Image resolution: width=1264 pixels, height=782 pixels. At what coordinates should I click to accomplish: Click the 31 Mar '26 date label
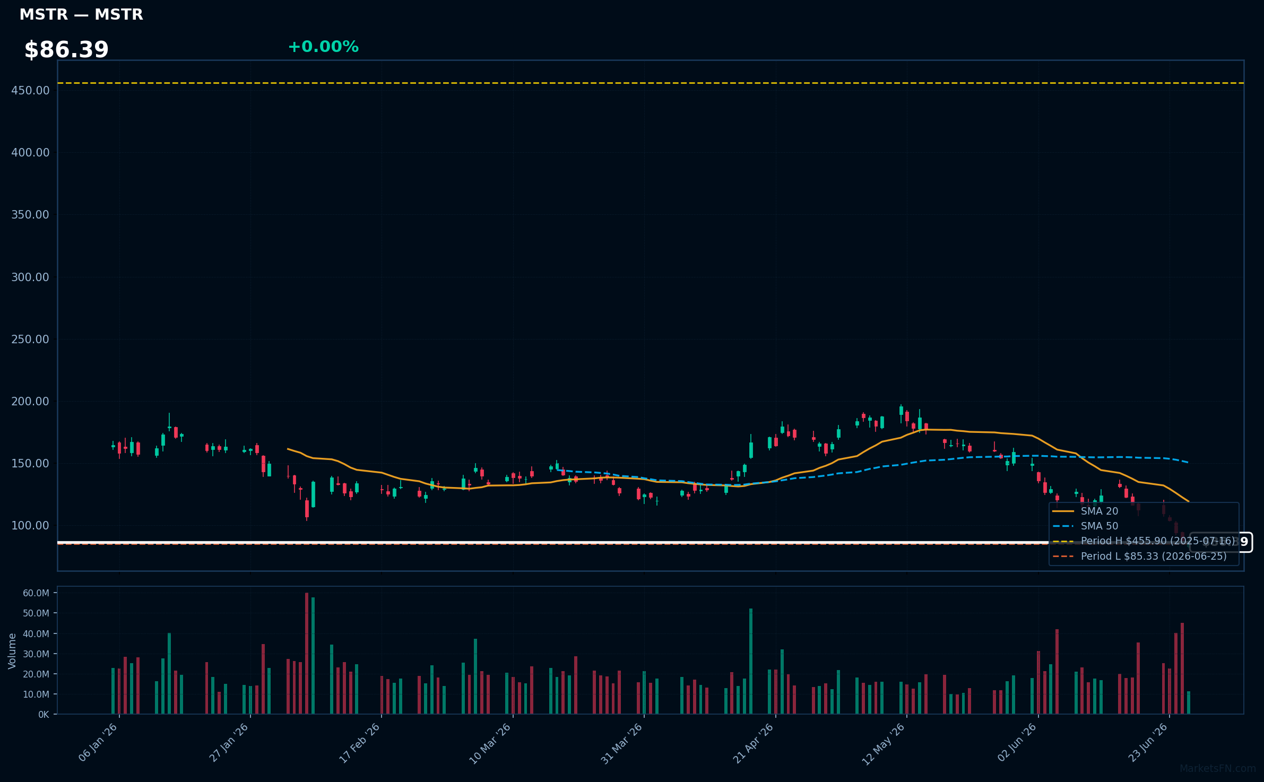623,743
